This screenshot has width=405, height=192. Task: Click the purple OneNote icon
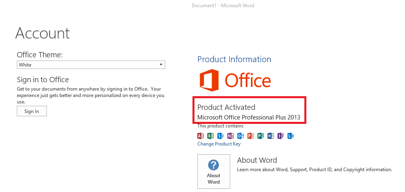pos(231,136)
